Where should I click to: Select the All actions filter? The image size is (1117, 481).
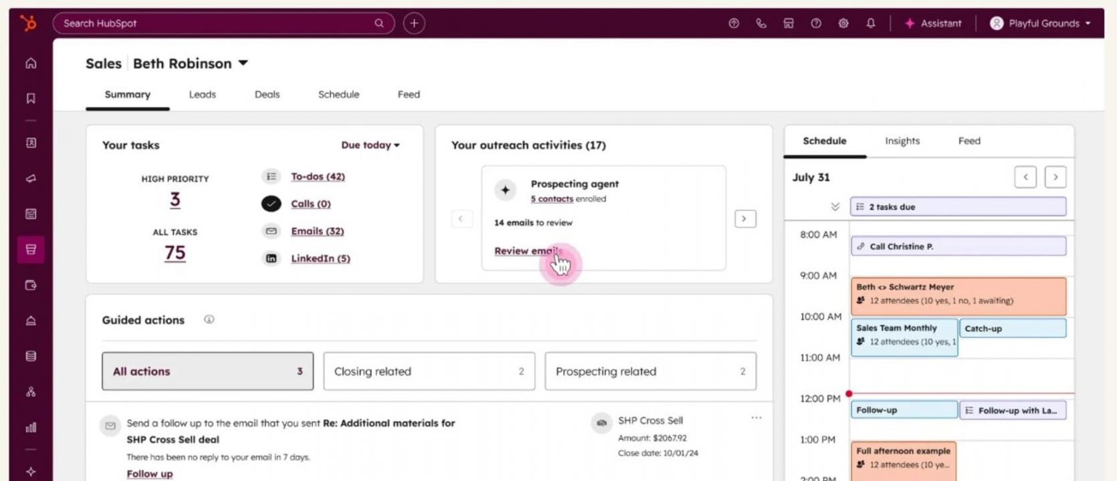pyautogui.click(x=207, y=371)
